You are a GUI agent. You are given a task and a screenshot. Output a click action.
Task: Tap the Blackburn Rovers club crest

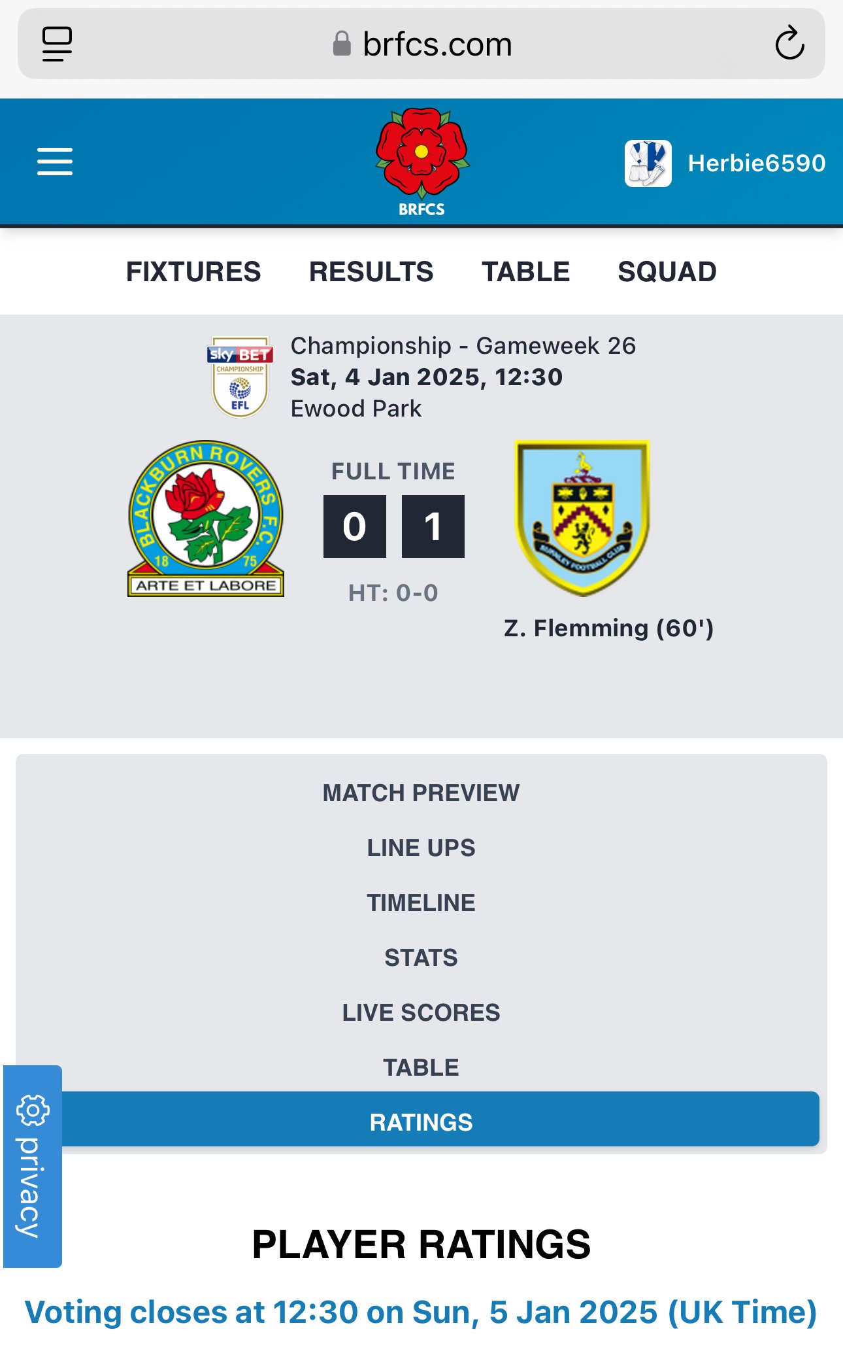[206, 519]
